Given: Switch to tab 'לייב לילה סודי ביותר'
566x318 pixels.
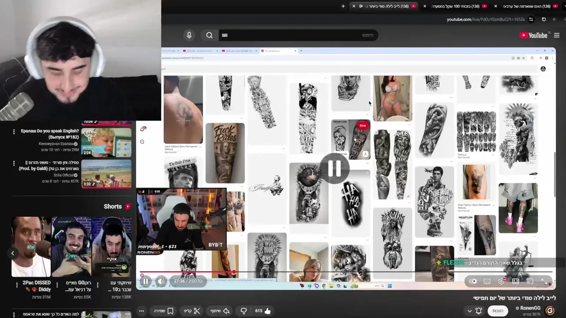Looking at the screenshot, I should coord(384,6).
